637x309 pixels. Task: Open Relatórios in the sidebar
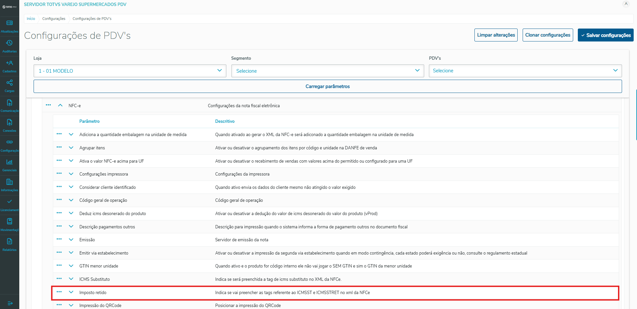click(x=9, y=245)
